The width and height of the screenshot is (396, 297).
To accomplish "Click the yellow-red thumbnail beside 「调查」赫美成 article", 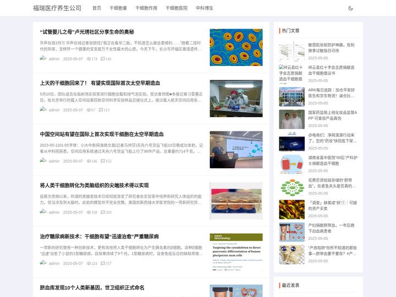I will click(x=291, y=210).
